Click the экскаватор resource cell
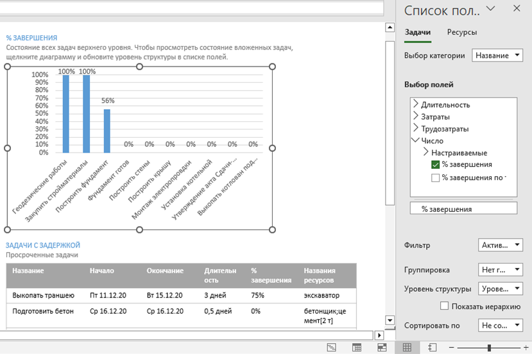This screenshot has height=354, width=532. (x=322, y=296)
